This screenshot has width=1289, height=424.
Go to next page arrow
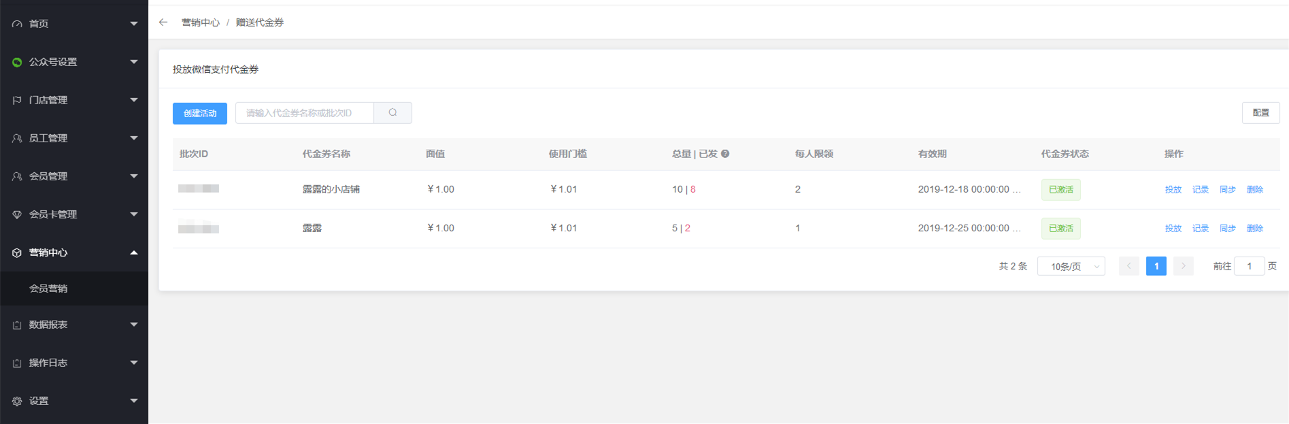1184,266
